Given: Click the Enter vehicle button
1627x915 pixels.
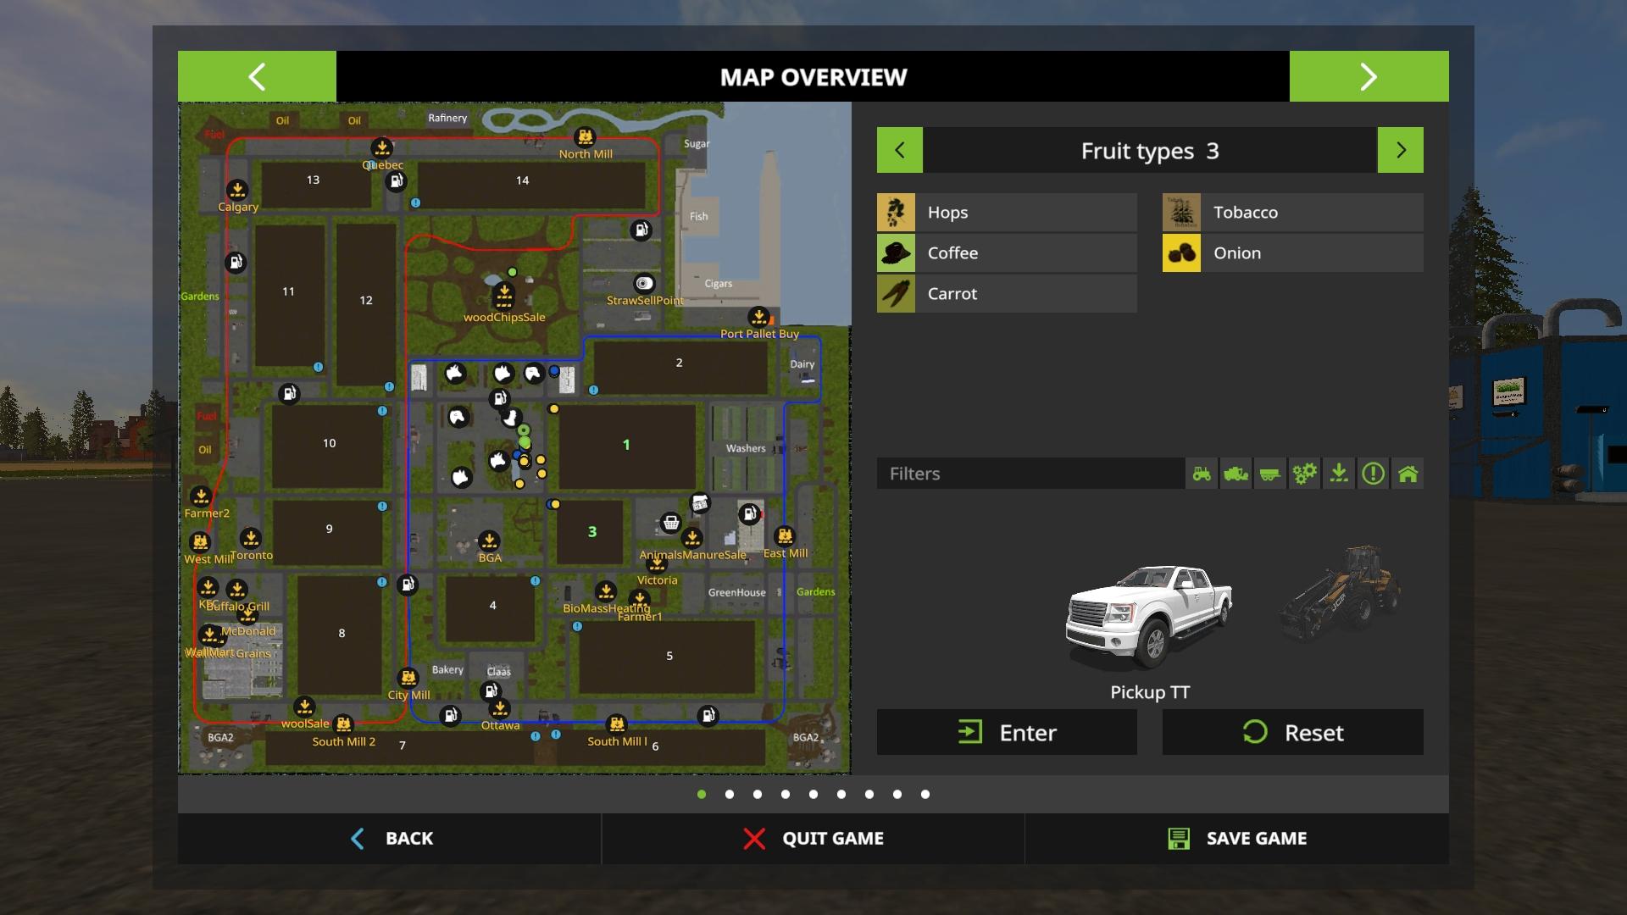Looking at the screenshot, I should click(1007, 732).
